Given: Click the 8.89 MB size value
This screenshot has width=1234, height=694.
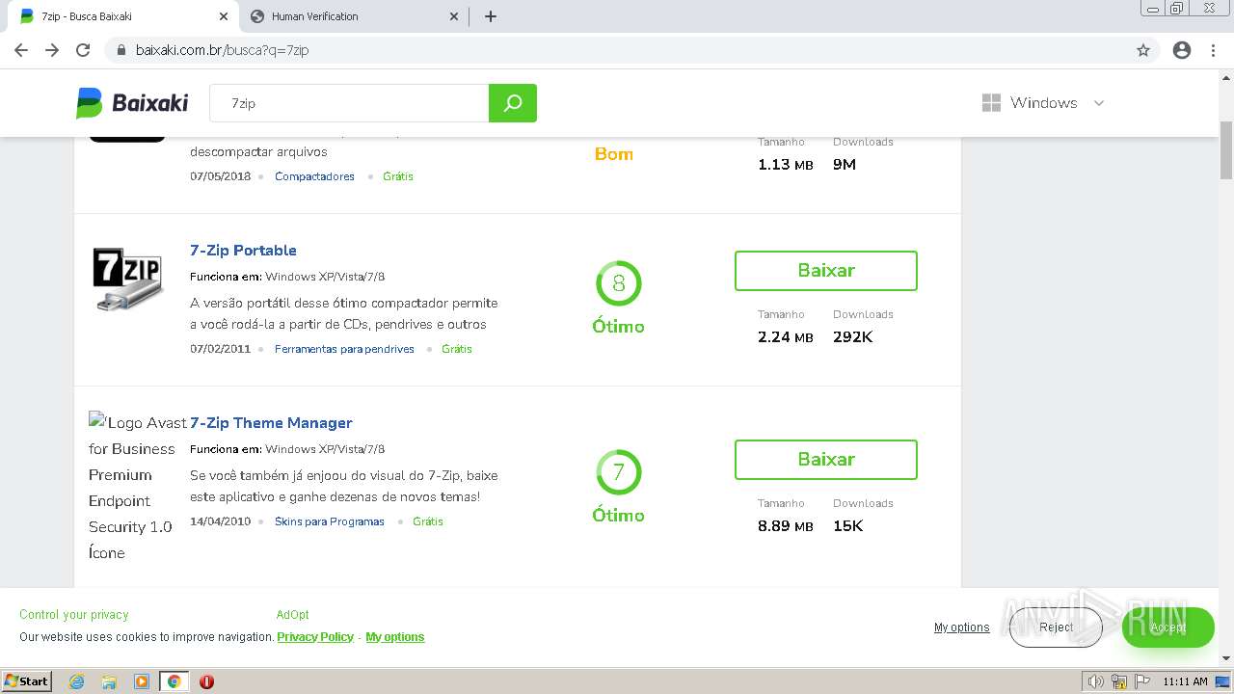Looking at the screenshot, I should [x=786, y=526].
